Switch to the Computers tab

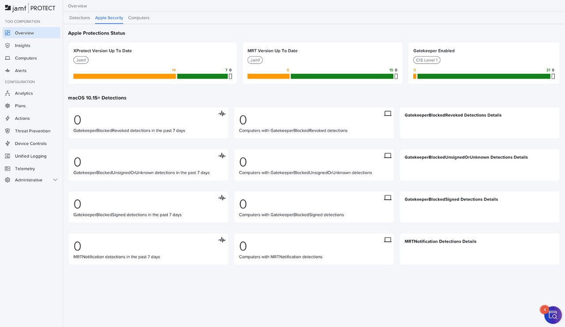[139, 18]
